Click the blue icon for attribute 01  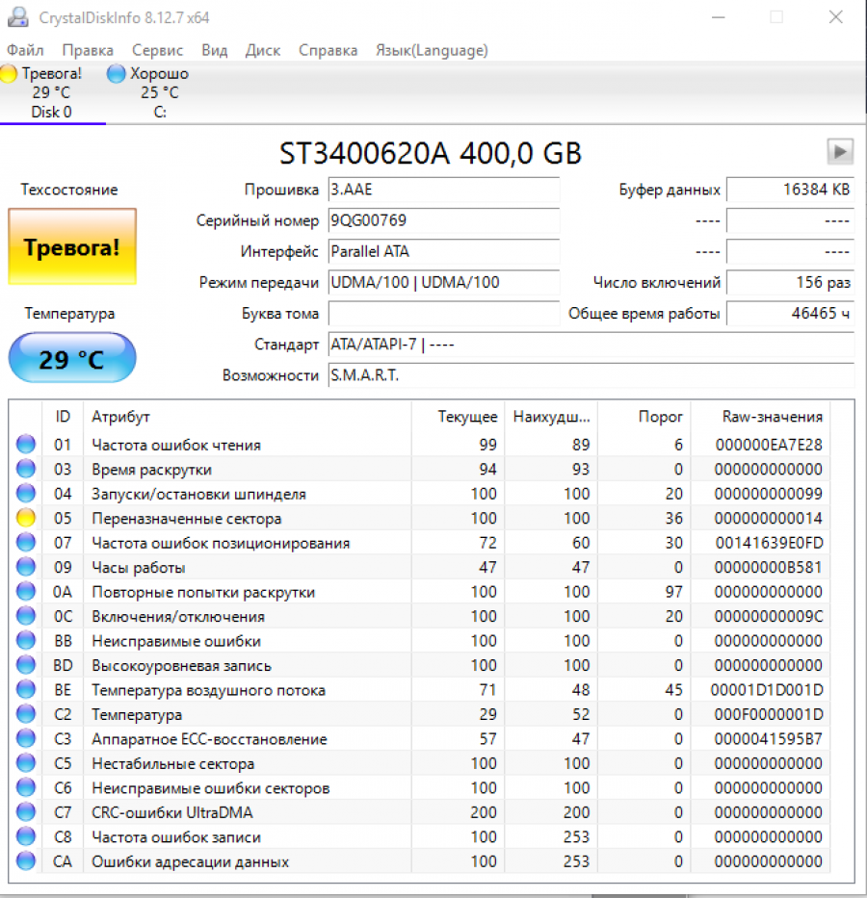point(26,445)
